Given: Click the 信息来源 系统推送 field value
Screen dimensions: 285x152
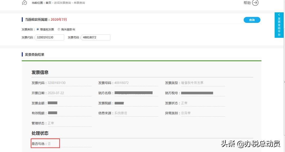Looking at the screenshot, I should click(121, 113).
